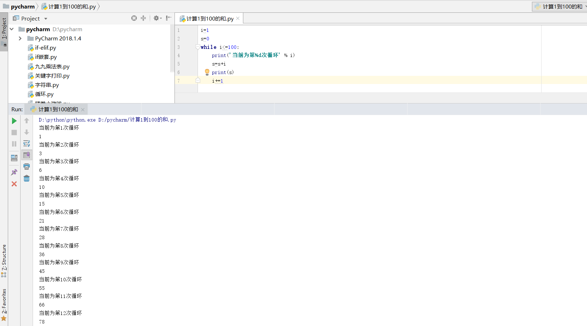The image size is (587, 326).
Task: Click the Scroll from source target icon
Action: tap(134, 18)
